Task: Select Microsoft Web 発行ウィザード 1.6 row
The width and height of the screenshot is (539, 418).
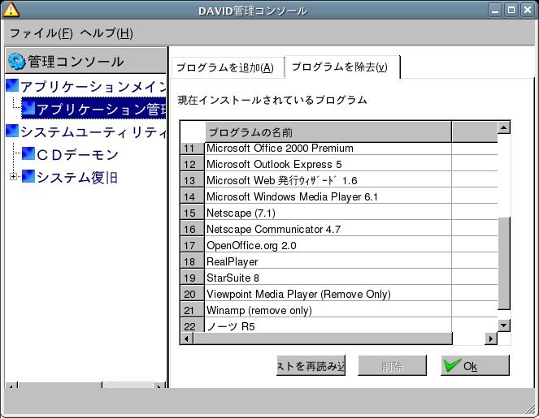Action: point(328,180)
